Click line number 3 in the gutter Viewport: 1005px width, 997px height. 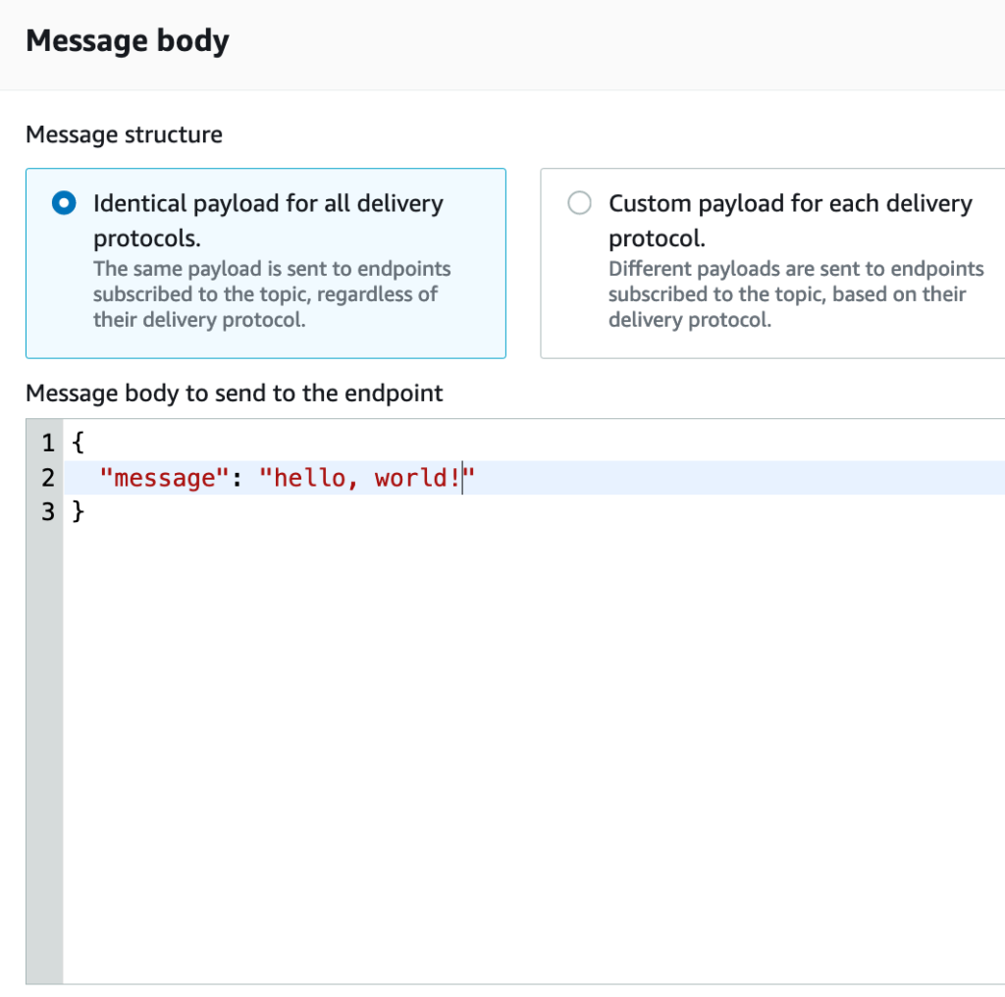48,512
